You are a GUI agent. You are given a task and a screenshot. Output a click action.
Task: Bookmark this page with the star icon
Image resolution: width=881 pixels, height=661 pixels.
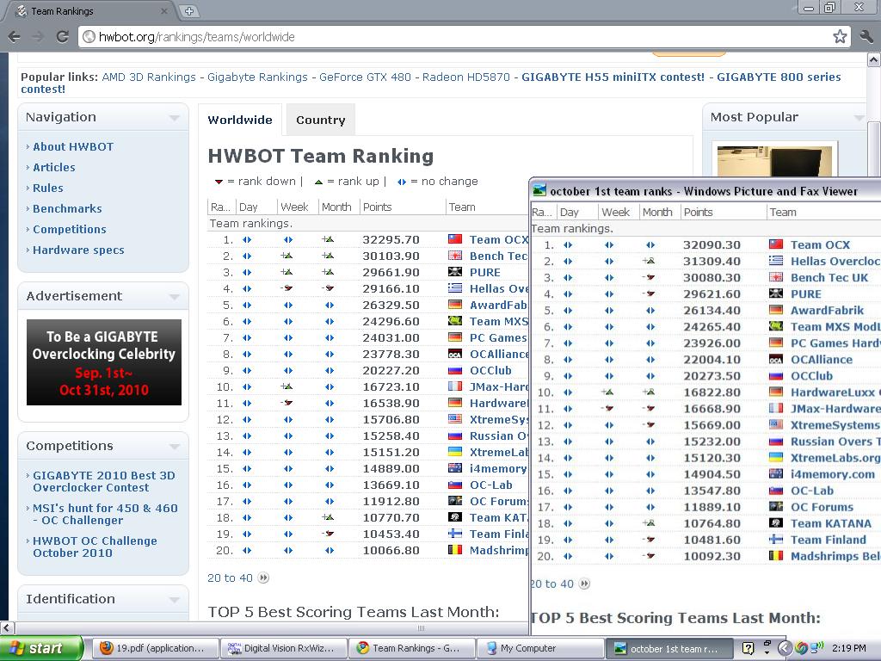coord(840,36)
